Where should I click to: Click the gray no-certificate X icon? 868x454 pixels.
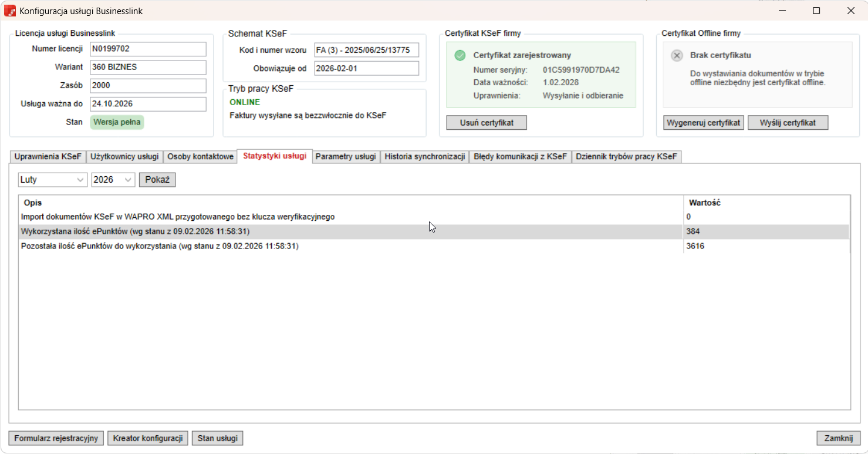[x=677, y=55]
